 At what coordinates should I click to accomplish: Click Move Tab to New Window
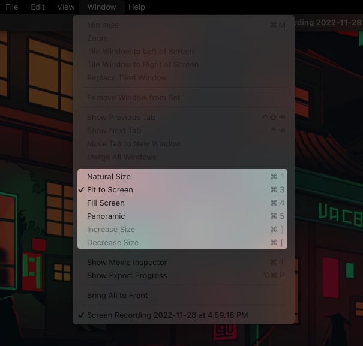tap(182, 143)
